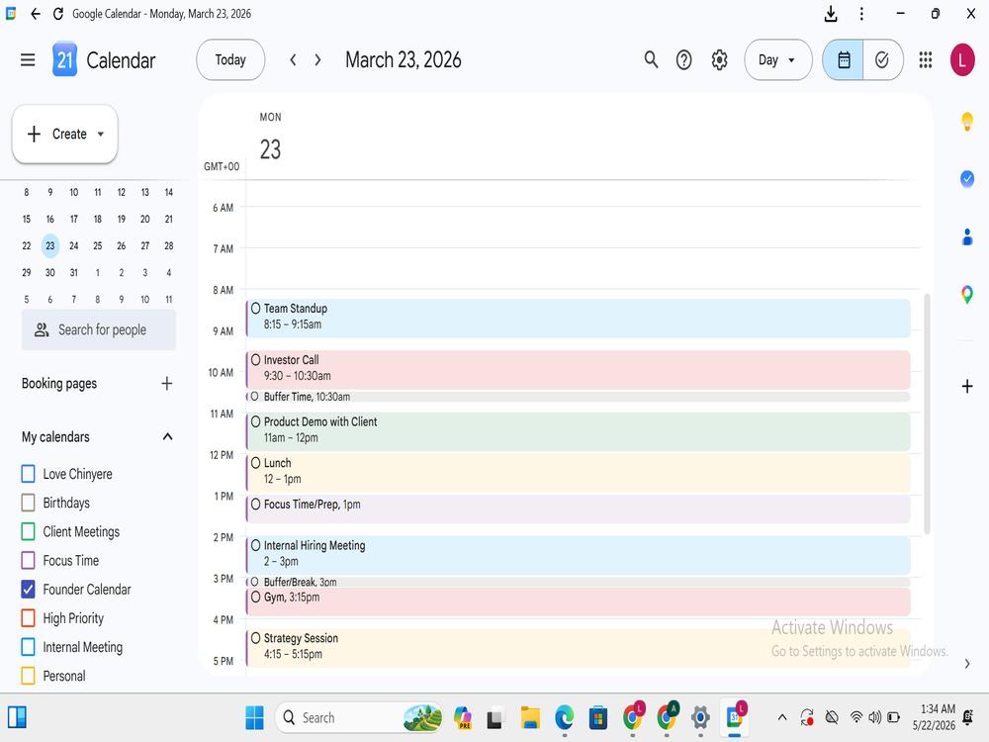Go to previous day arrow

[x=293, y=60]
